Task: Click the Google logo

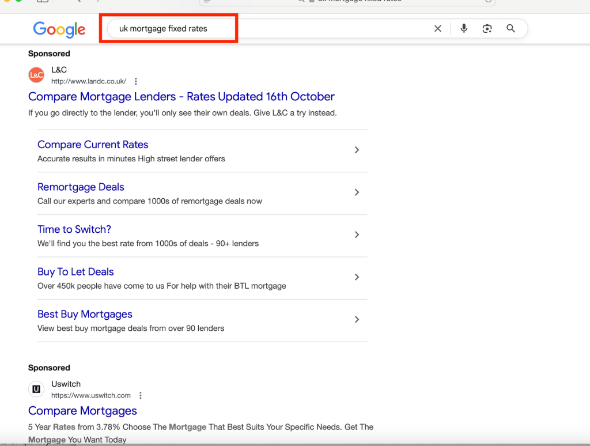Action: pos(59,29)
